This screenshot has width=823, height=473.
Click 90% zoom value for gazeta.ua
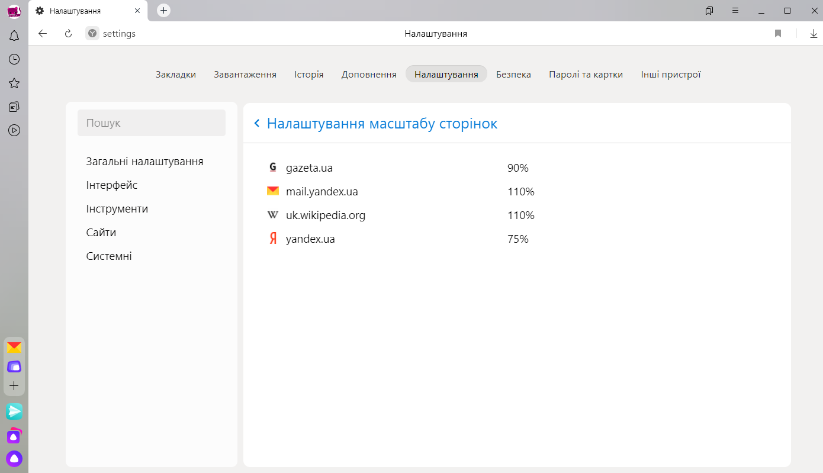pos(517,168)
